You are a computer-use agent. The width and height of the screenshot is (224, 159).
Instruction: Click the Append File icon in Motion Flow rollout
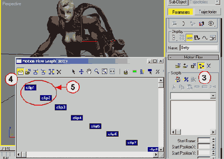pos(185,66)
